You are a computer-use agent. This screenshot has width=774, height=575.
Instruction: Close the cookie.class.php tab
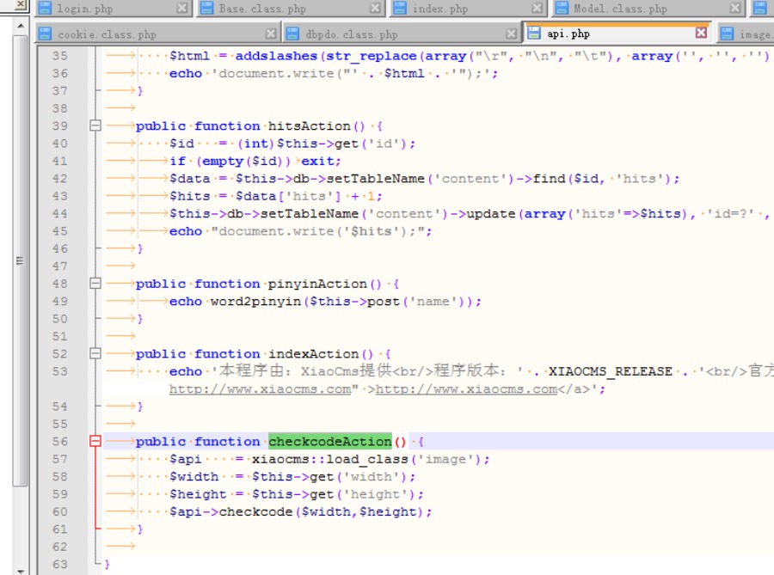(271, 34)
